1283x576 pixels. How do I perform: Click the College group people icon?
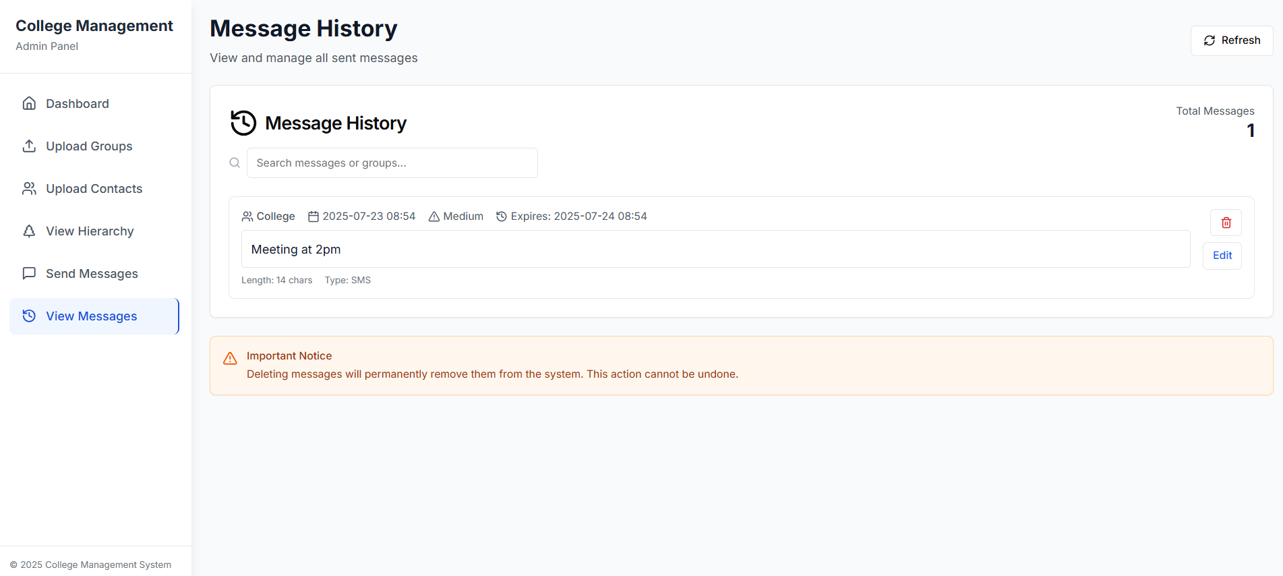pyautogui.click(x=247, y=217)
